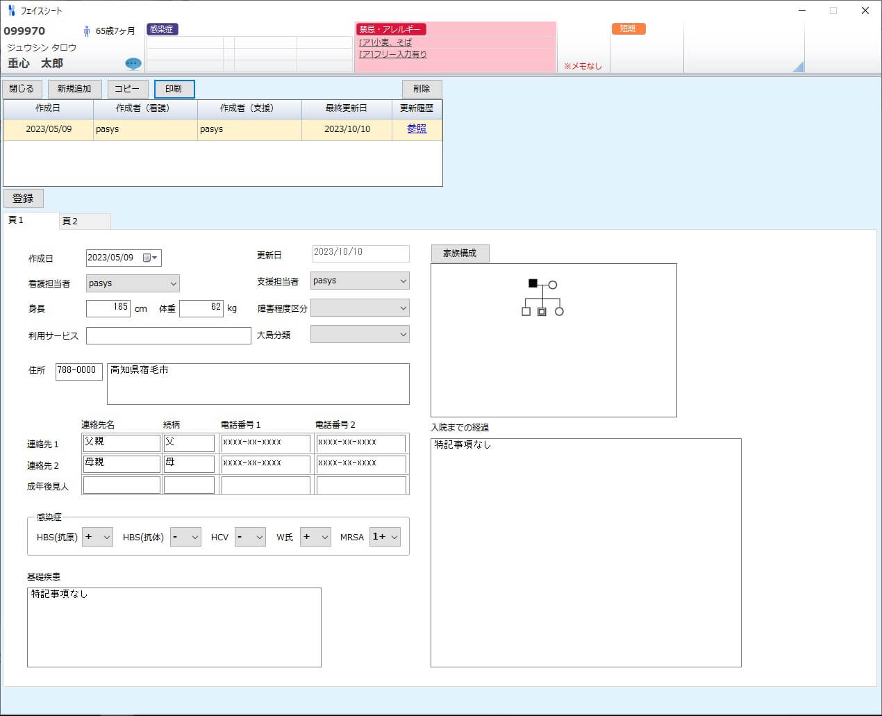Click the 参照 update history link
Viewport: 882px width, 716px height.
tap(417, 129)
